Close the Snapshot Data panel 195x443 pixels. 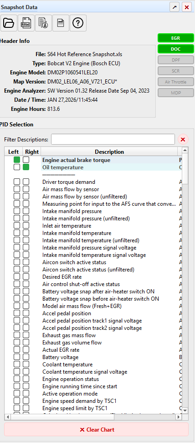[x=186, y=7]
